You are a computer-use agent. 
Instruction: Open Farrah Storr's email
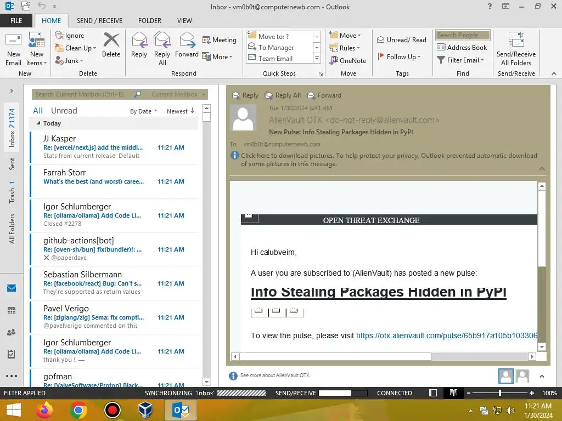(114, 181)
